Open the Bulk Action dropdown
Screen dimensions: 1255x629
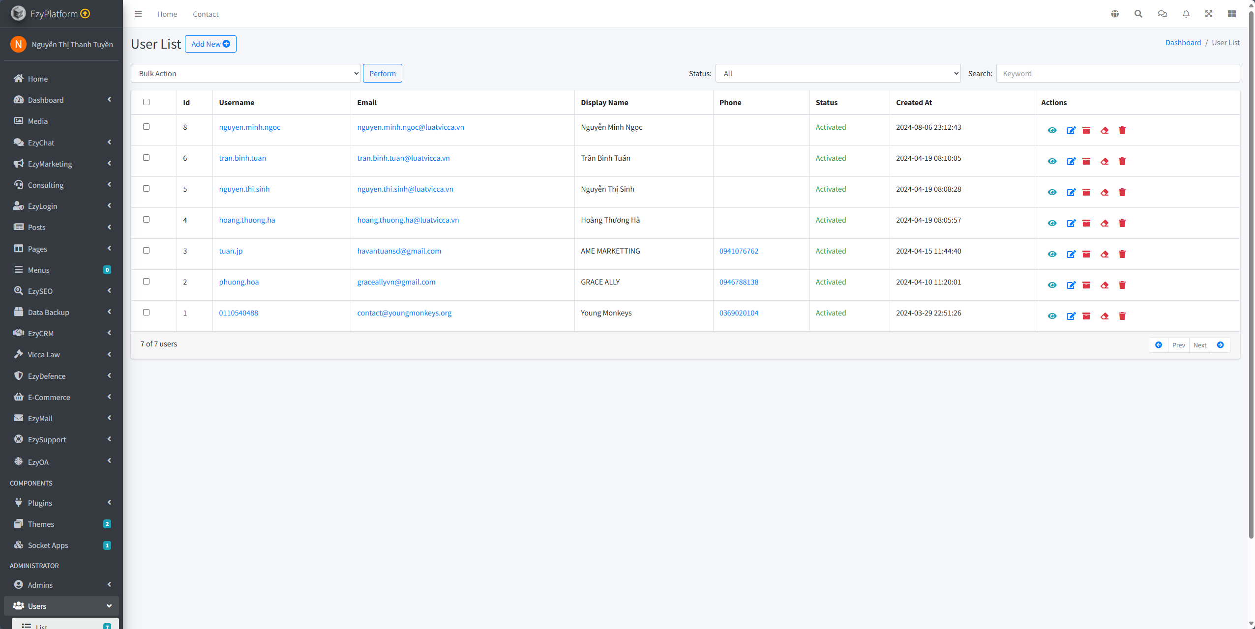click(x=246, y=73)
